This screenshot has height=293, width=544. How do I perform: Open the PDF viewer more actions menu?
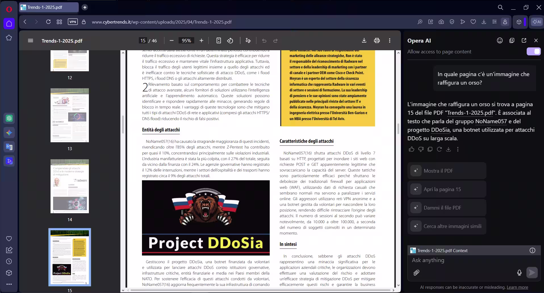390,41
